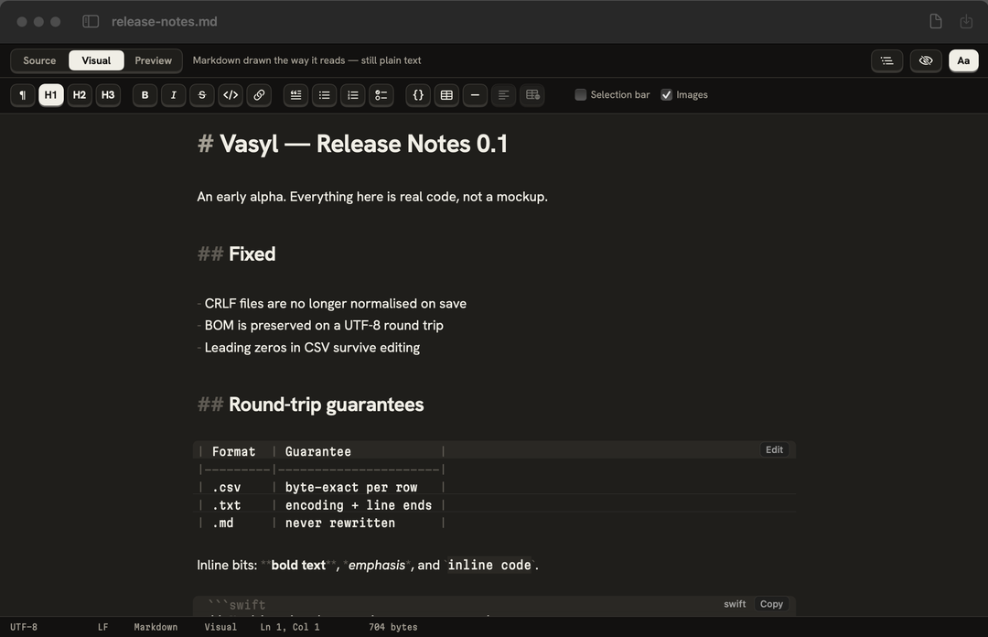
Task: Insert a bulleted list
Action: (325, 94)
